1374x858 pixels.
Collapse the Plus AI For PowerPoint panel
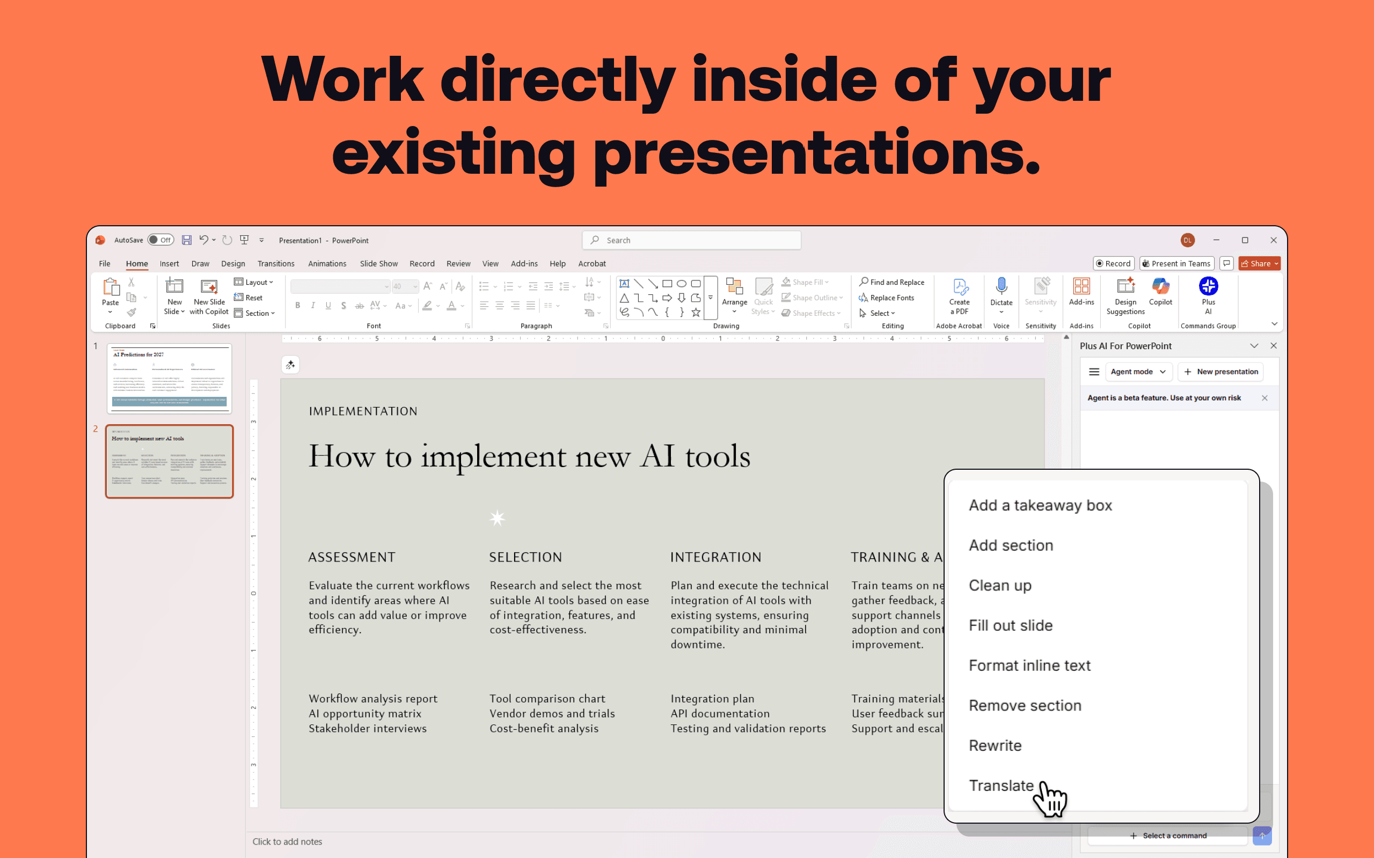(x=1254, y=345)
